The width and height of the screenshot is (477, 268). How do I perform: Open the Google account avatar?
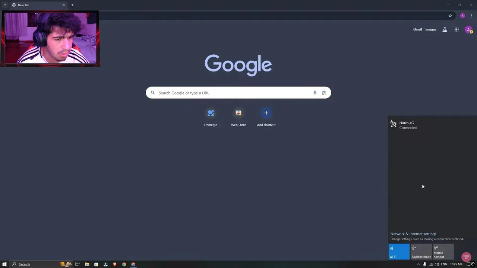pos(469,30)
